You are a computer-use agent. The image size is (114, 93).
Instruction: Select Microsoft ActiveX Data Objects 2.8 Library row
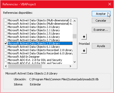40,43
